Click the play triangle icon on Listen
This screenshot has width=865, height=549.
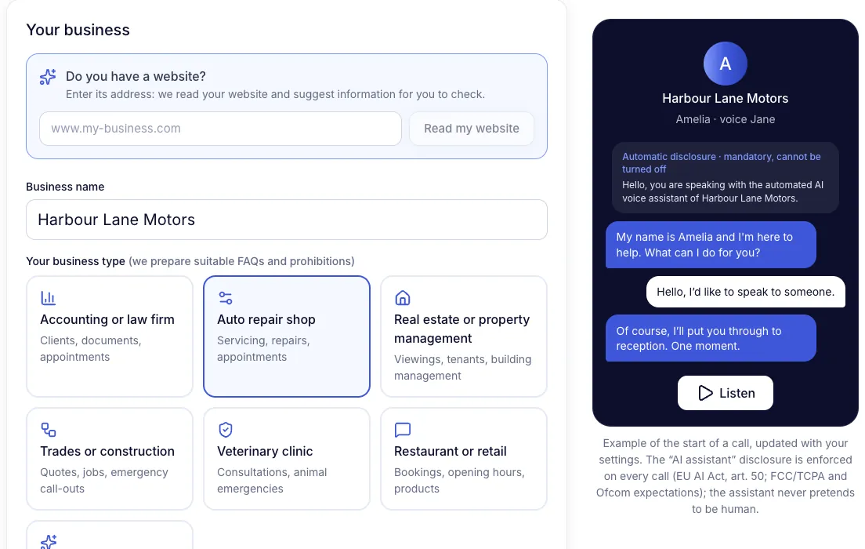[x=705, y=393]
